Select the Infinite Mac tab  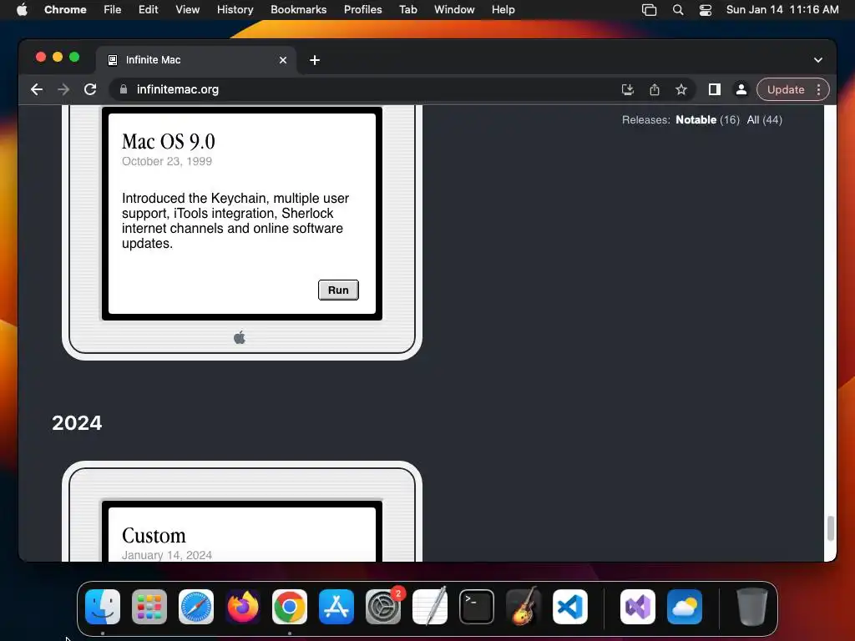(x=196, y=60)
